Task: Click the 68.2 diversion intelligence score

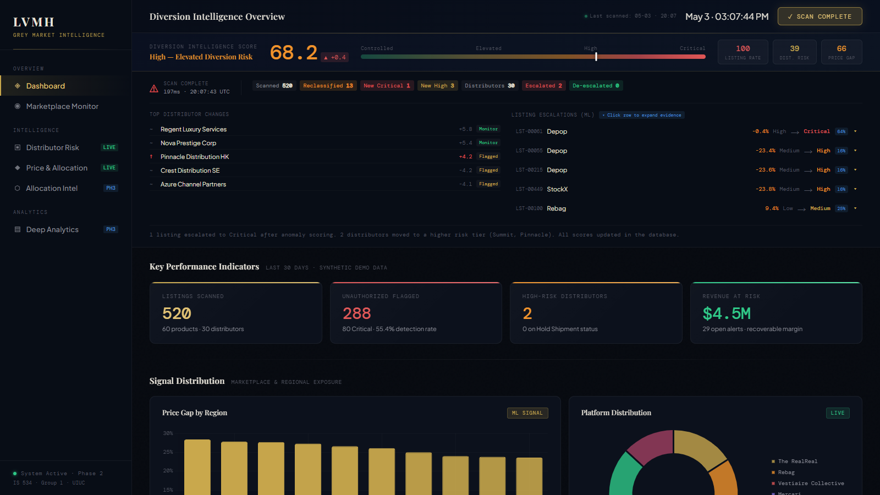Action: pyautogui.click(x=294, y=53)
